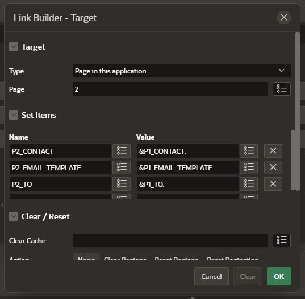Collapse the Target section

tap(14, 47)
